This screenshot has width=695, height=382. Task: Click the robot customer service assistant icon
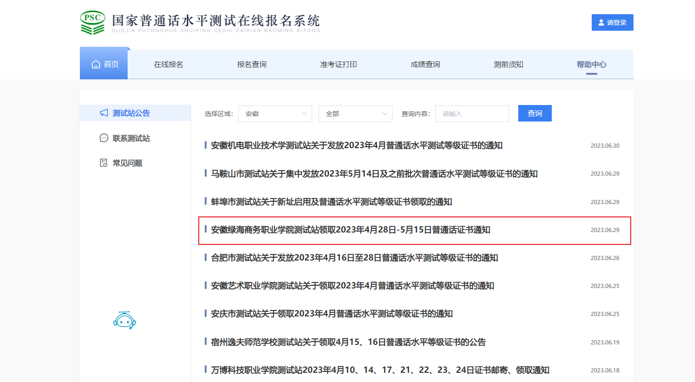124,320
